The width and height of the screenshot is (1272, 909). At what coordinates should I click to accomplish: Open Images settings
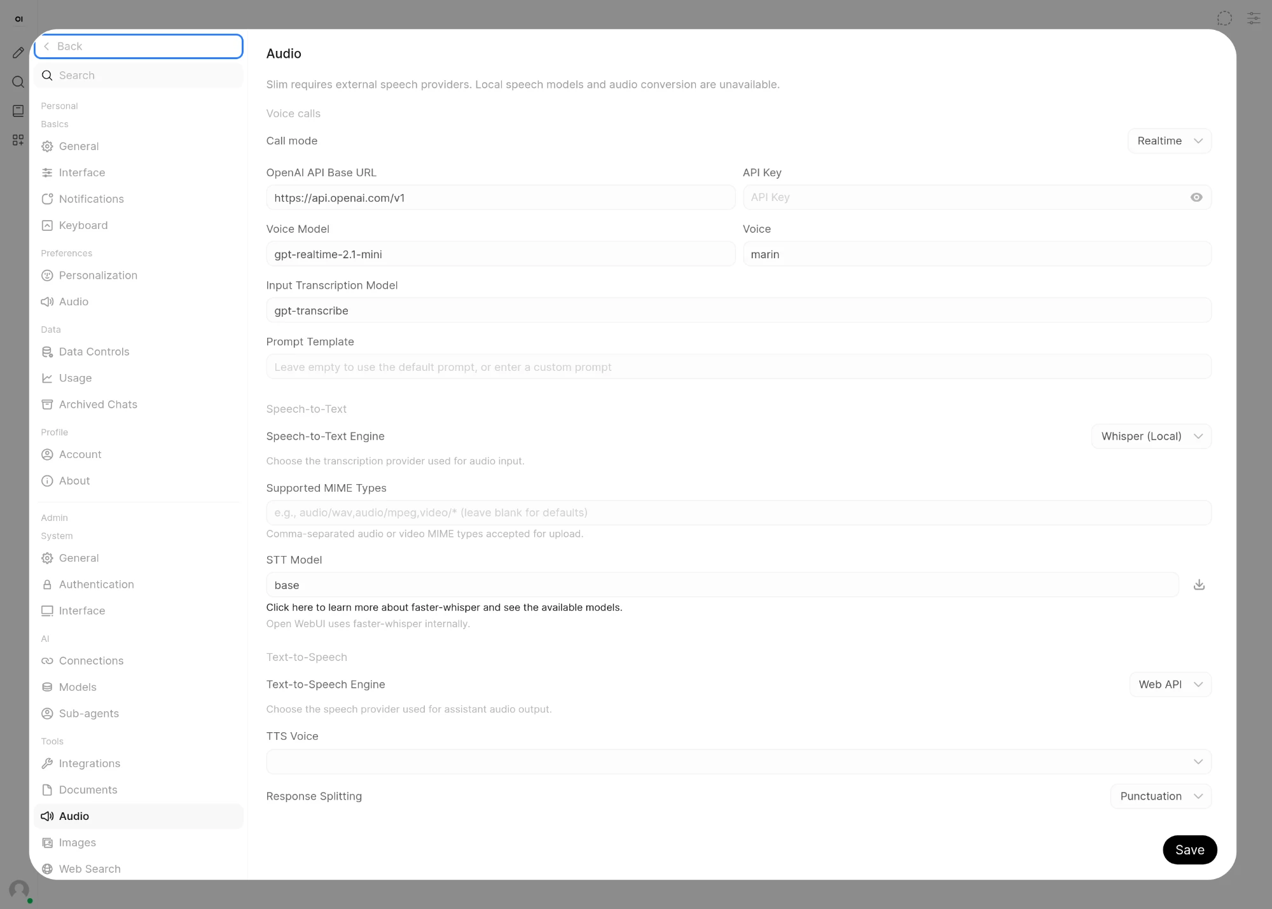point(139,843)
